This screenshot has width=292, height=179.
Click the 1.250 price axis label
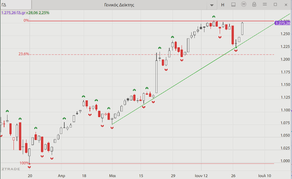tap(285, 34)
